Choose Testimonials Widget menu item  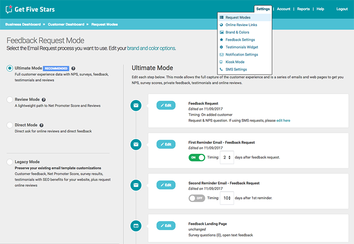click(245, 47)
